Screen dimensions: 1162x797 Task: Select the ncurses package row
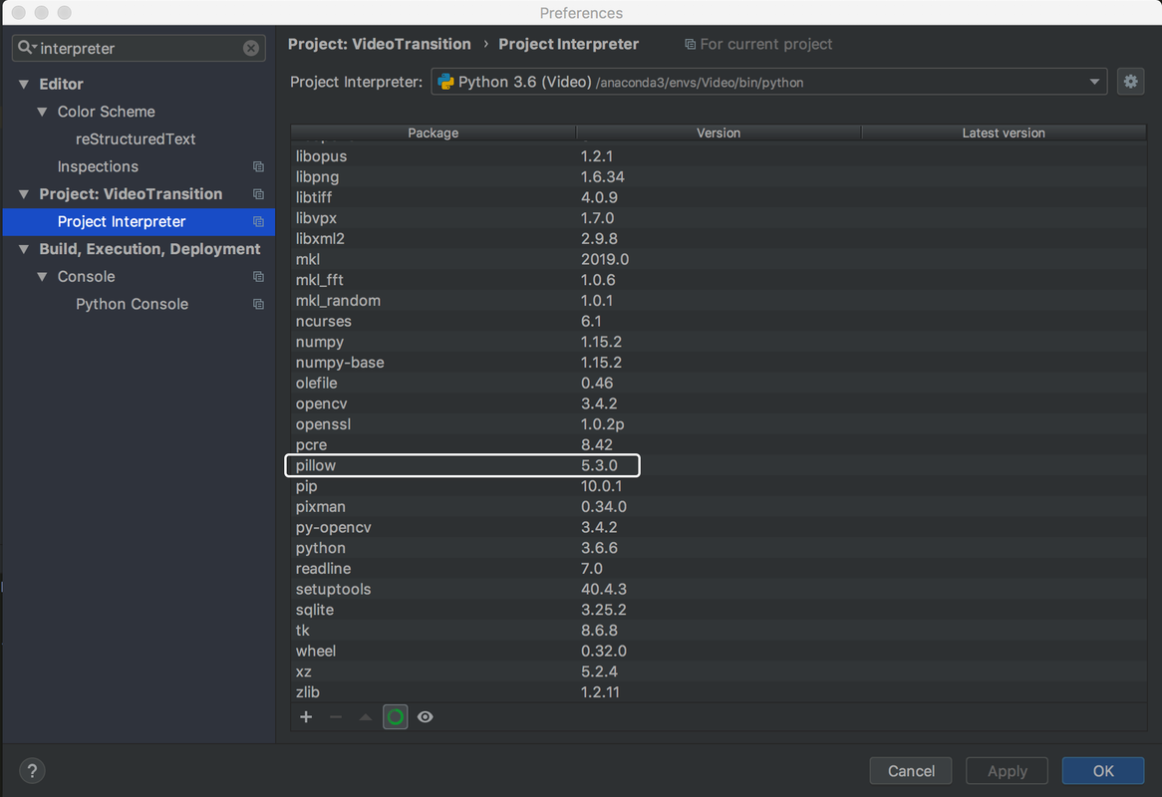point(719,322)
